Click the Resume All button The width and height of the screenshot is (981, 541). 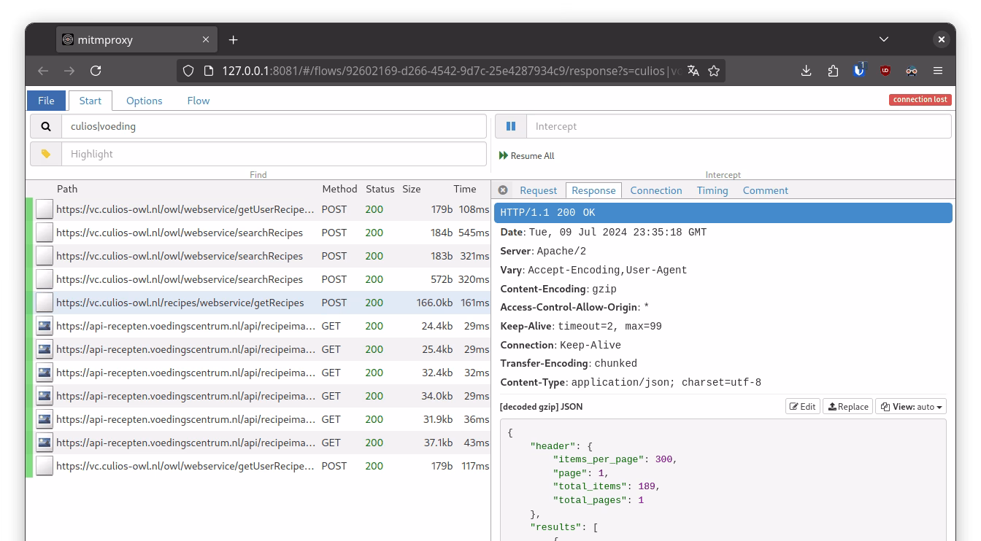pyautogui.click(x=526, y=156)
